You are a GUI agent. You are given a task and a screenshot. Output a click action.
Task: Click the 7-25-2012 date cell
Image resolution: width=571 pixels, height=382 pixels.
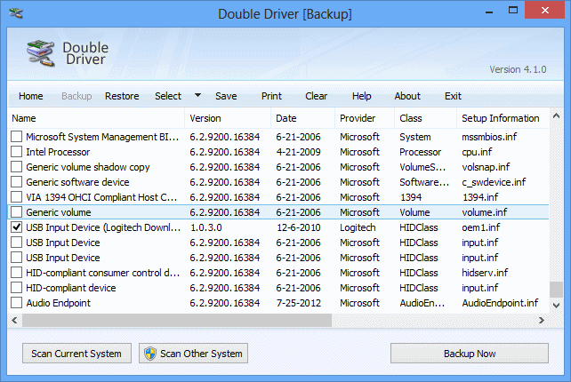299,303
